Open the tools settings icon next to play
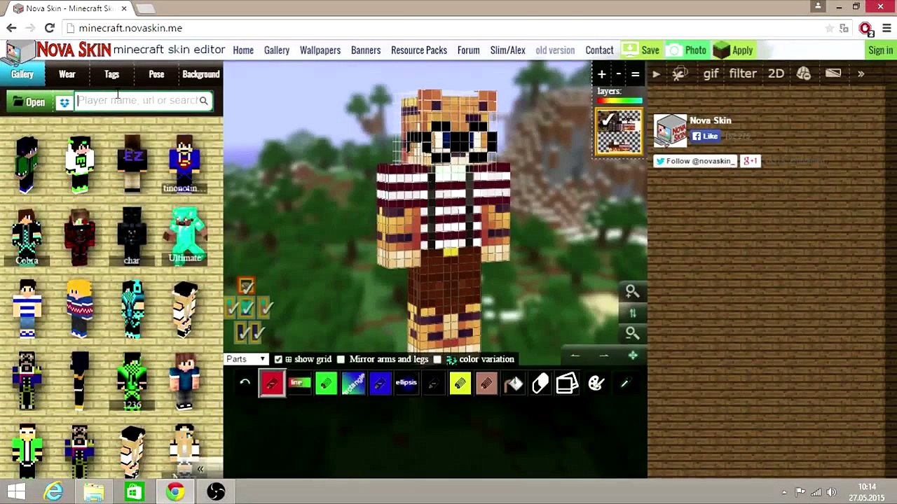Screen dimensions: 897x504 (x=680, y=73)
